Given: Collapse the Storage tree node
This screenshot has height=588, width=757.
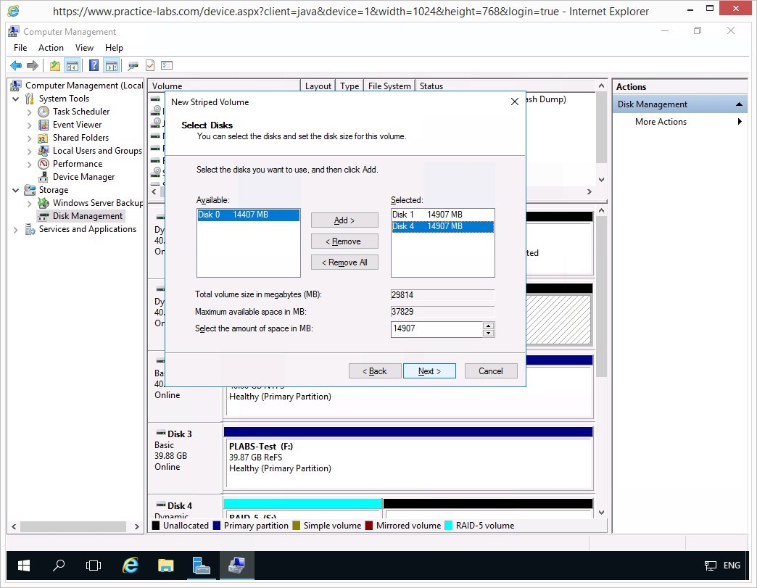Looking at the screenshot, I should pos(16,190).
